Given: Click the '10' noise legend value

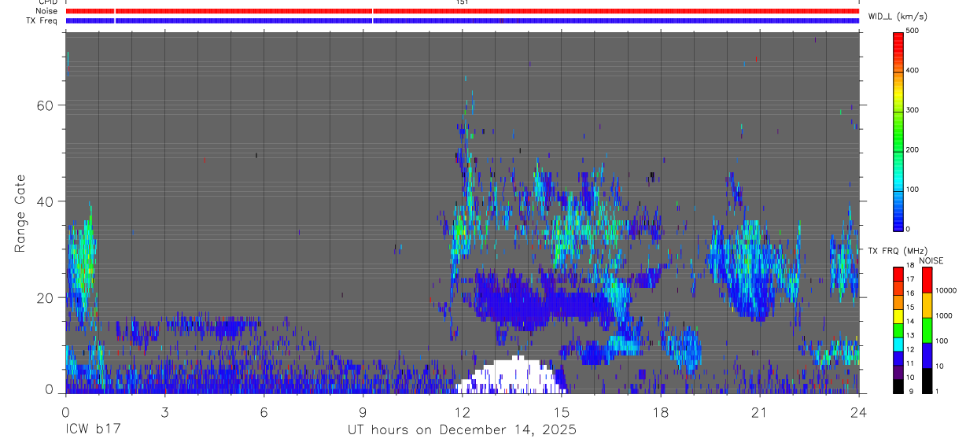Looking at the screenshot, I should (x=939, y=366).
